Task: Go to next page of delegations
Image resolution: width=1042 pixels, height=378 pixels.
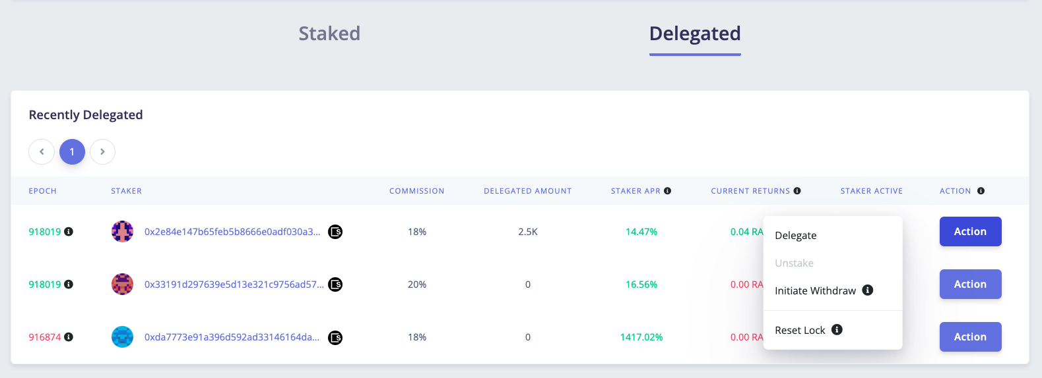Action: click(x=102, y=151)
